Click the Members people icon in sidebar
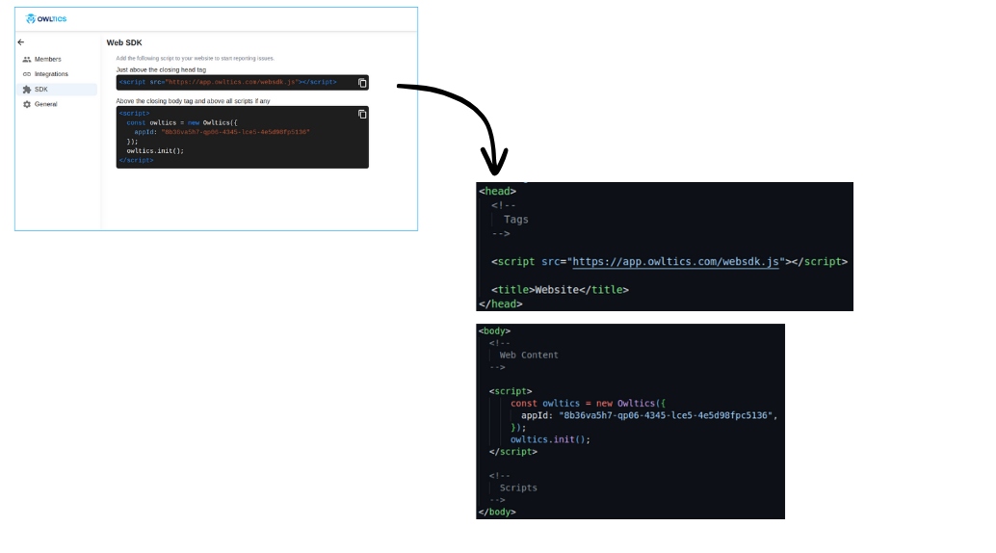 27,60
